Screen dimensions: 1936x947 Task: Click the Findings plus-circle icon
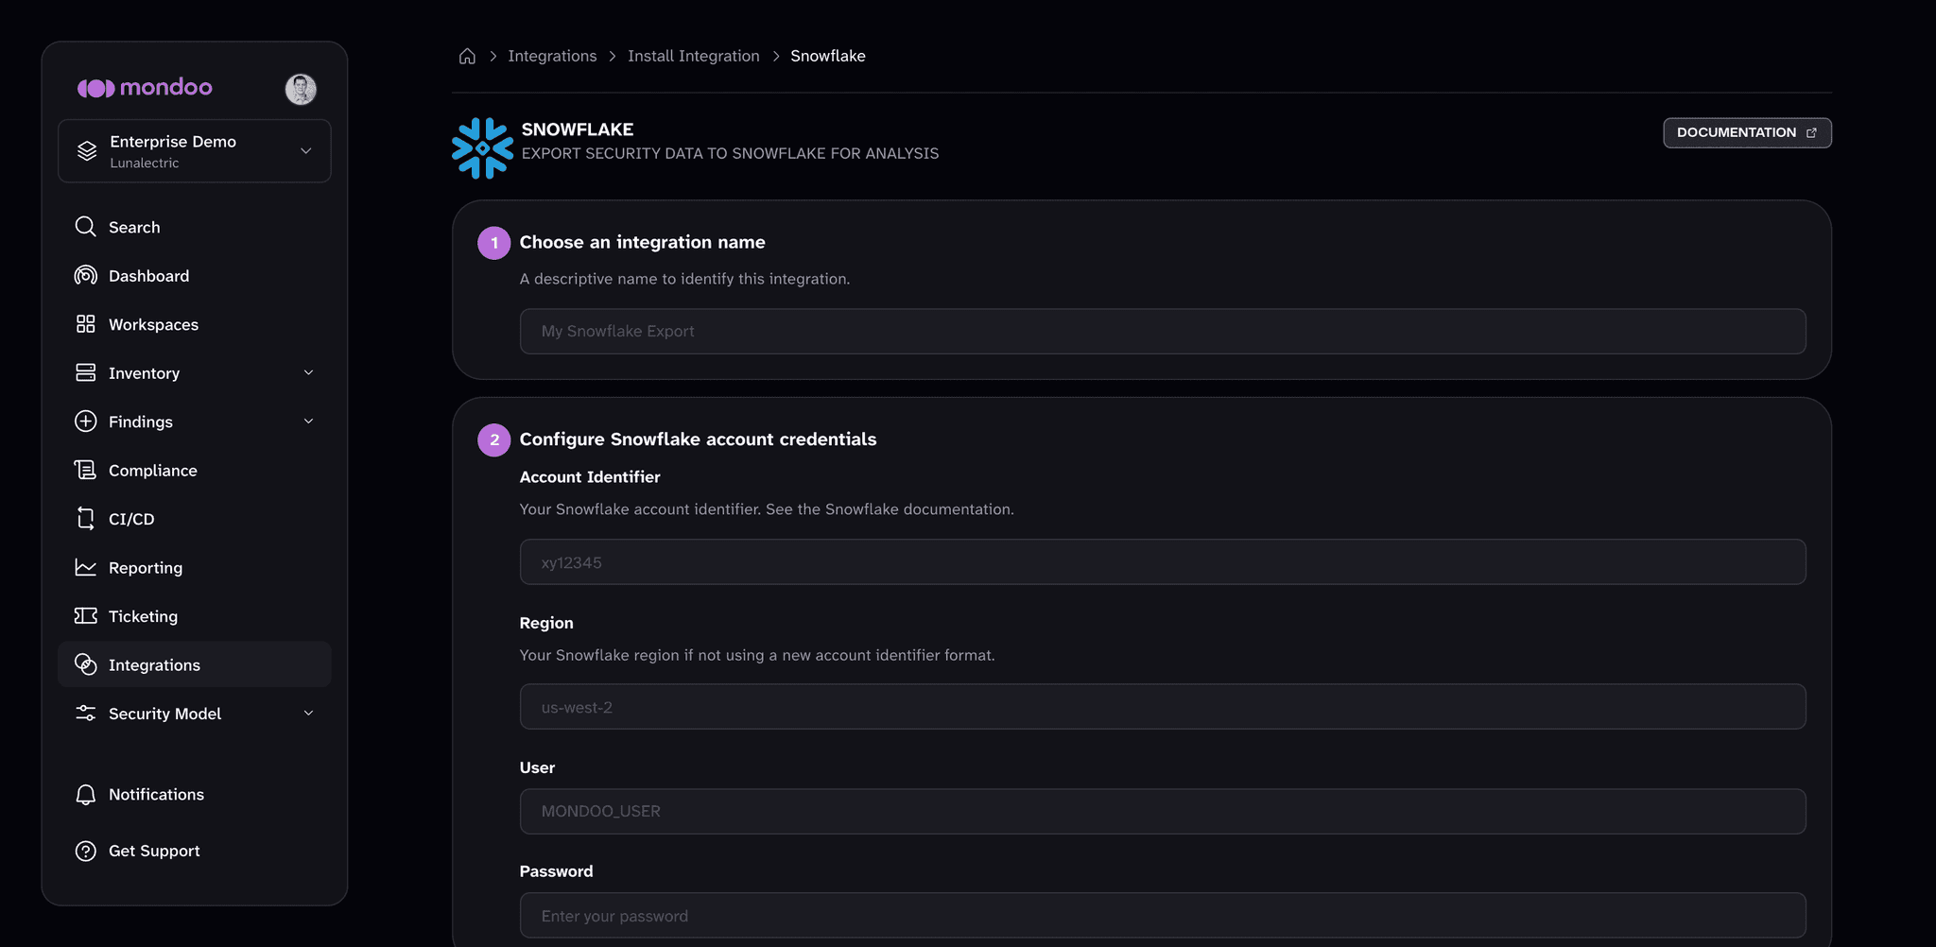click(85, 422)
